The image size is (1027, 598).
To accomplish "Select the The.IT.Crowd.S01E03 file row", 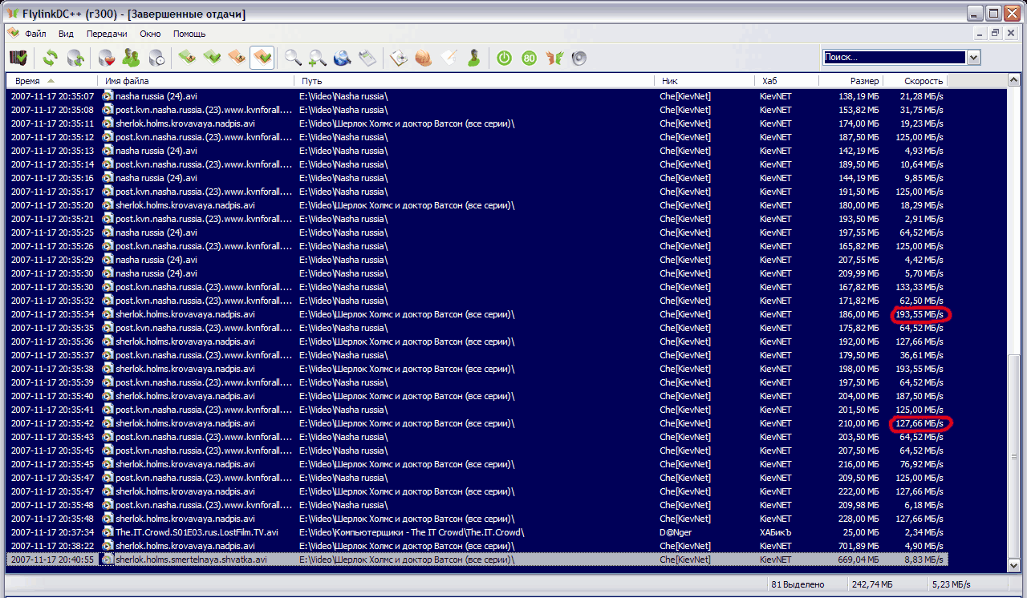I will 197,532.
